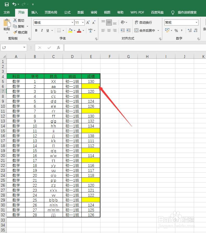Select column E header

(91, 56)
